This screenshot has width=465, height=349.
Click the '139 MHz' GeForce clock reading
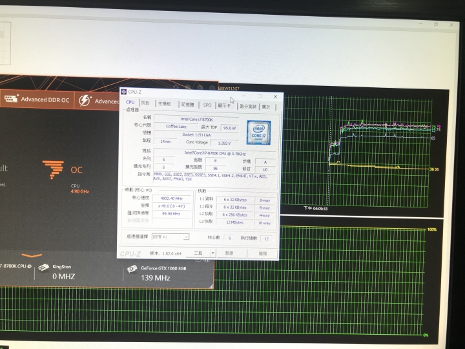point(156,278)
